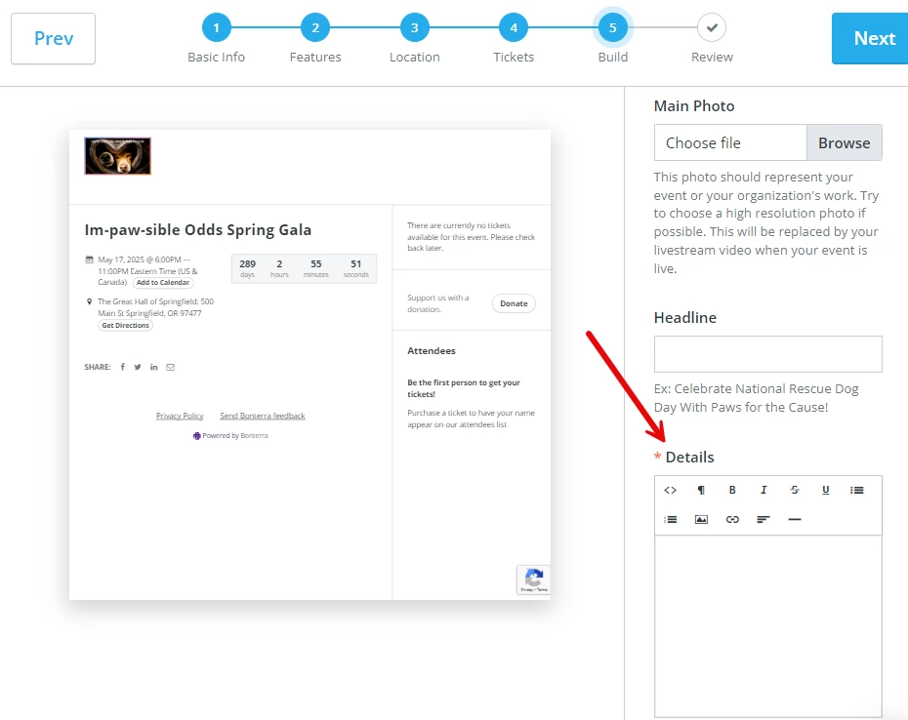The image size is (908, 720).
Task: Click Get Directions button
Action: click(126, 325)
